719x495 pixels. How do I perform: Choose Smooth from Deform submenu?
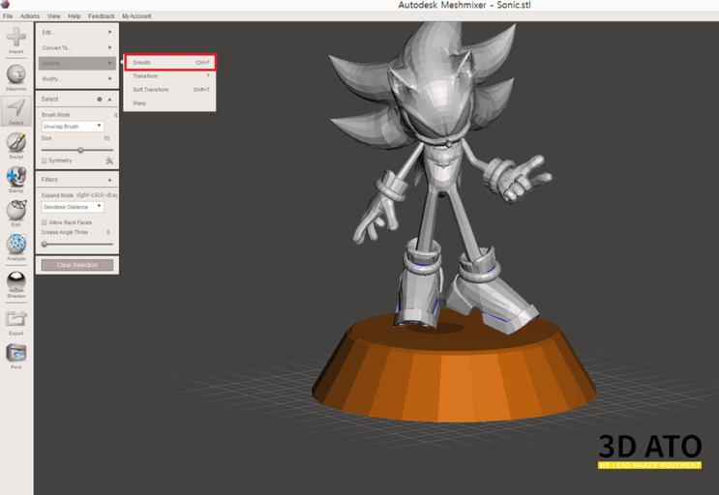[x=170, y=62]
